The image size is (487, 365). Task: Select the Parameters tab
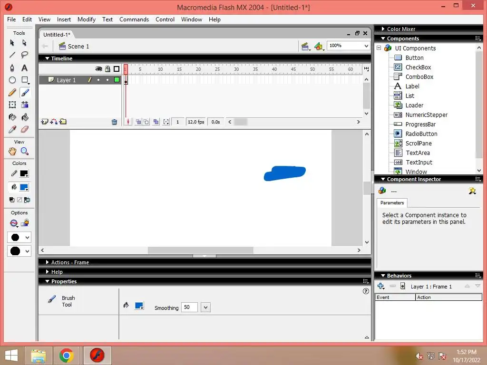coord(392,202)
